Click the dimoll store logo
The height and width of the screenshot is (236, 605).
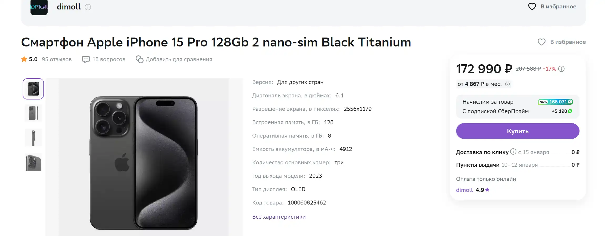(39, 7)
